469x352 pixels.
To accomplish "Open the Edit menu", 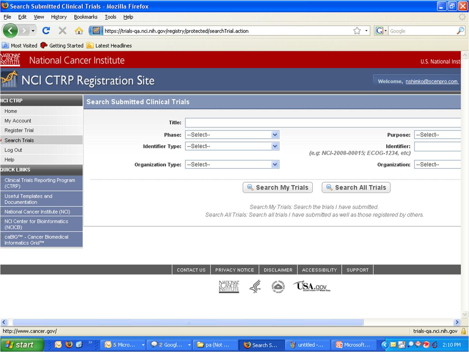I will click(22, 17).
